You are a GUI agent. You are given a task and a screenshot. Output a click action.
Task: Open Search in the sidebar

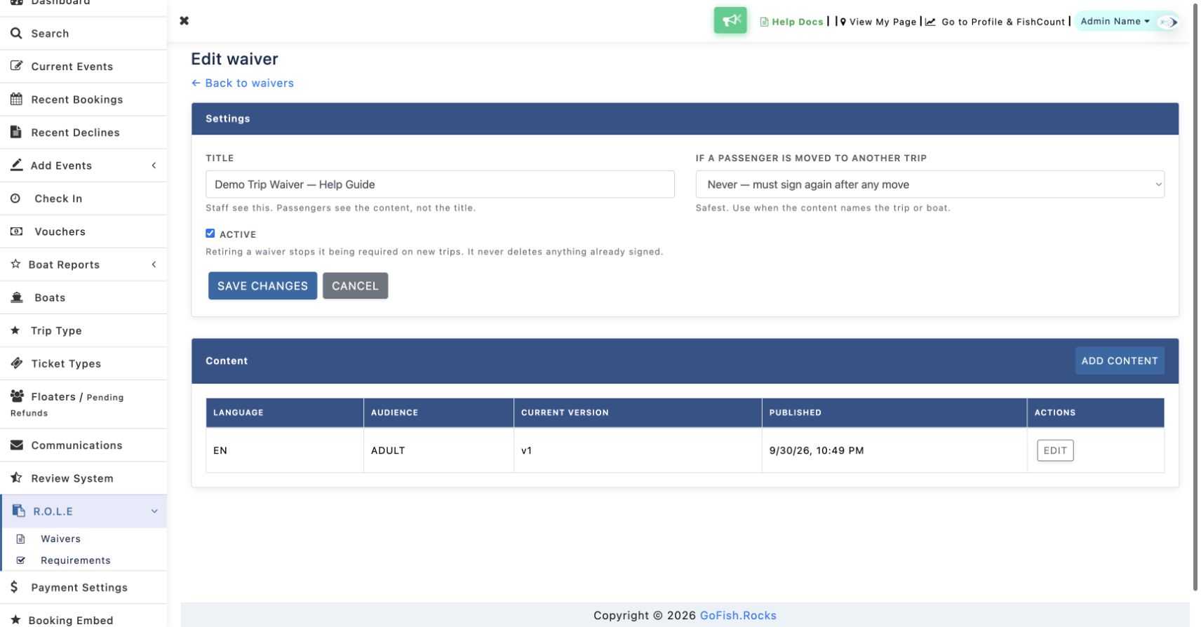[x=83, y=33]
